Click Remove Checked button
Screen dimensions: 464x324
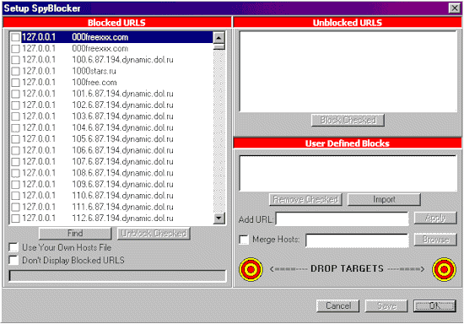[x=305, y=199]
